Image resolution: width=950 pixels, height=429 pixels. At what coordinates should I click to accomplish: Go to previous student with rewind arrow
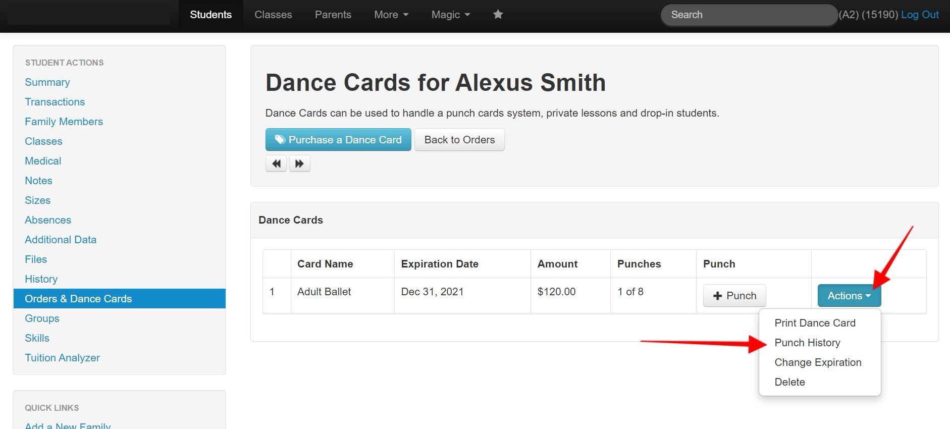276,164
